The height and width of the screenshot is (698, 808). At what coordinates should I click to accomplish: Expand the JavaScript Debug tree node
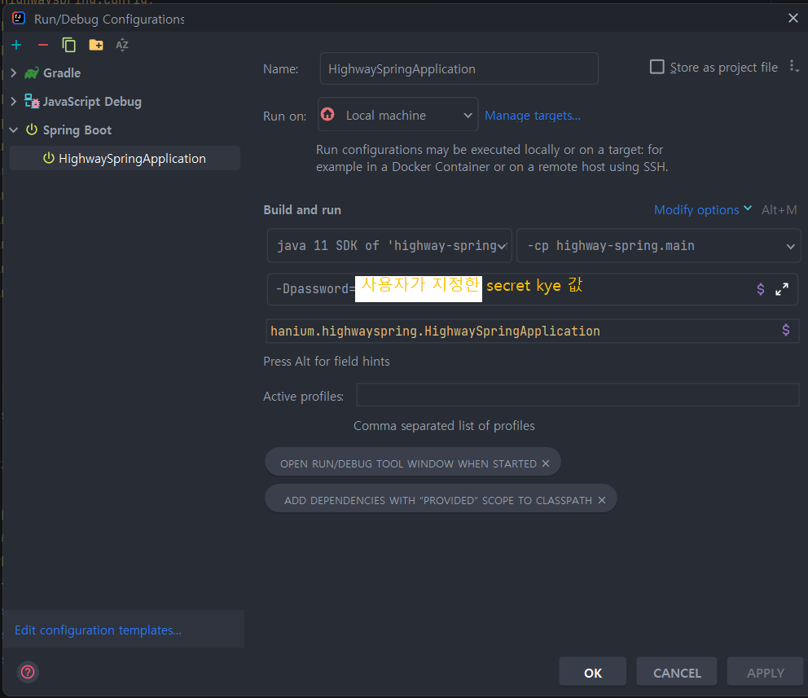tap(13, 102)
